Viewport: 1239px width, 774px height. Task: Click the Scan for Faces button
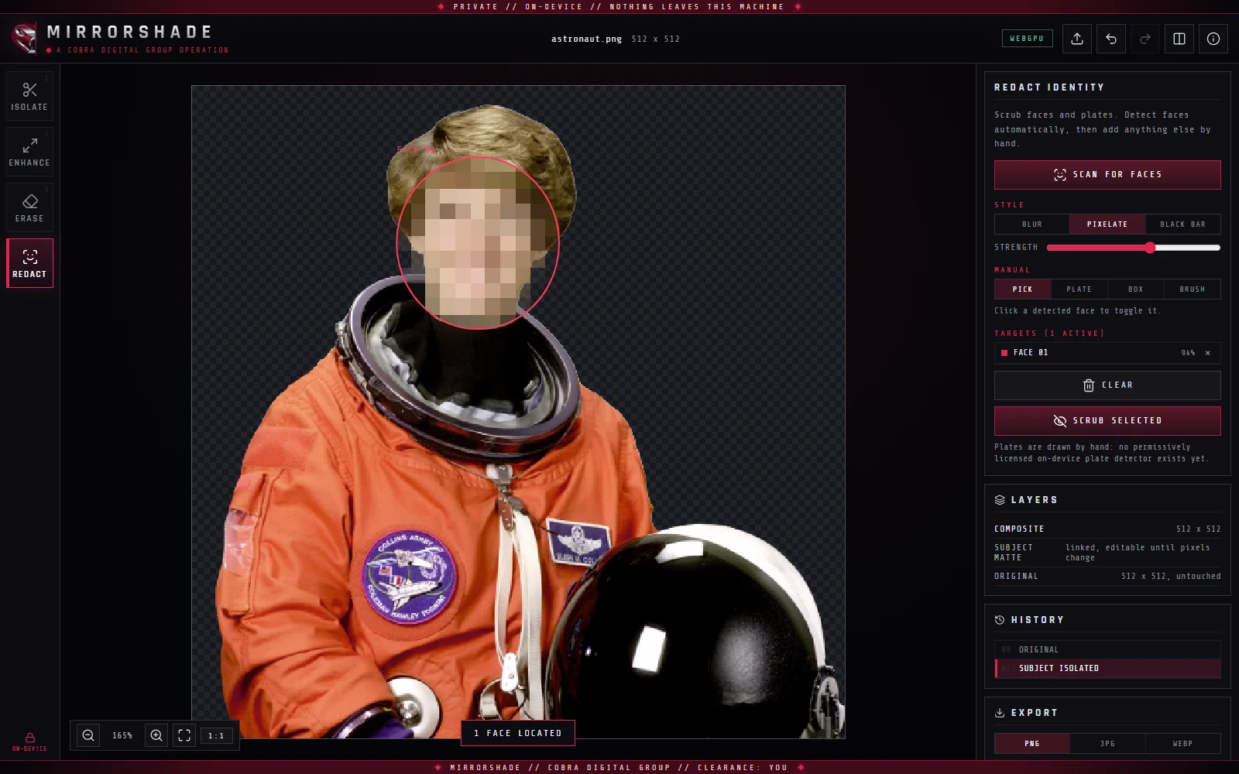click(1107, 175)
